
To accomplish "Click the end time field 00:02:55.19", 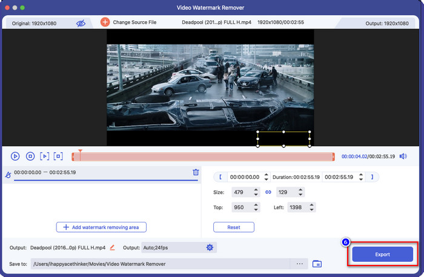I will [339, 177].
